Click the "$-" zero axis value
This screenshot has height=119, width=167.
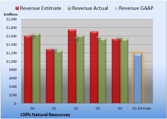(15, 103)
